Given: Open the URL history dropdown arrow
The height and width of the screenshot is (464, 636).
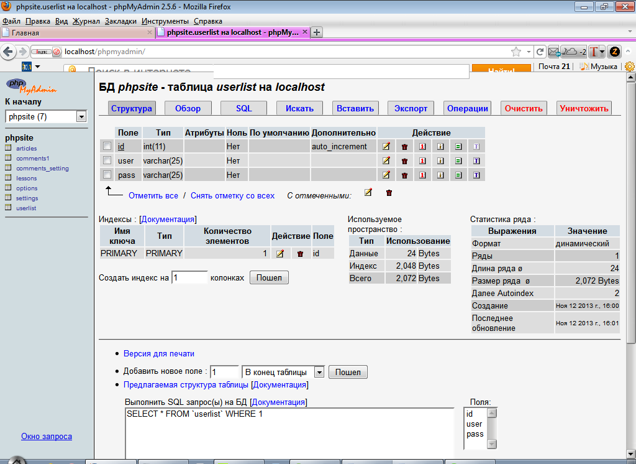Looking at the screenshot, I should pos(529,52).
